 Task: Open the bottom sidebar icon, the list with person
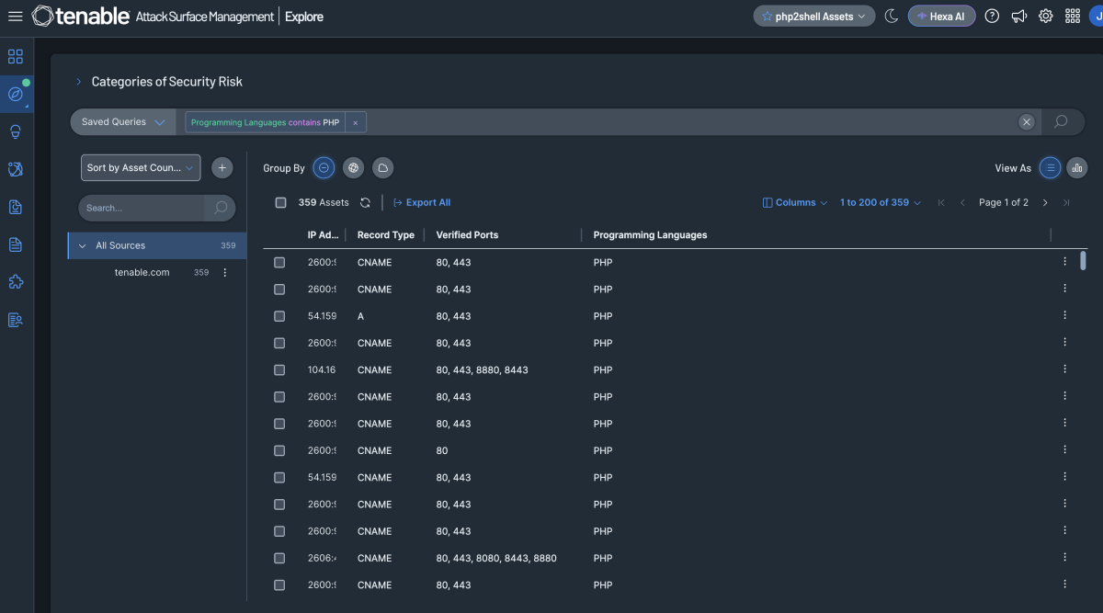16,320
